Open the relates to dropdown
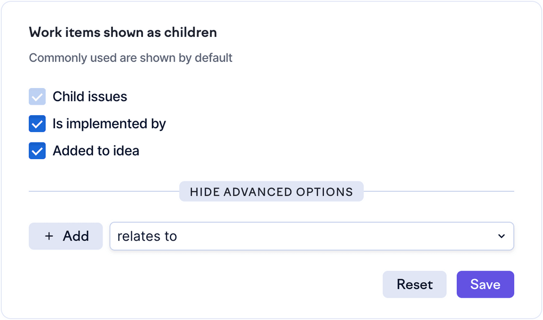The width and height of the screenshot is (543, 320). tap(312, 236)
